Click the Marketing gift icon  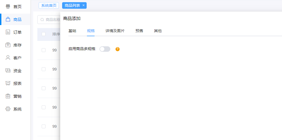click(8, 96)
